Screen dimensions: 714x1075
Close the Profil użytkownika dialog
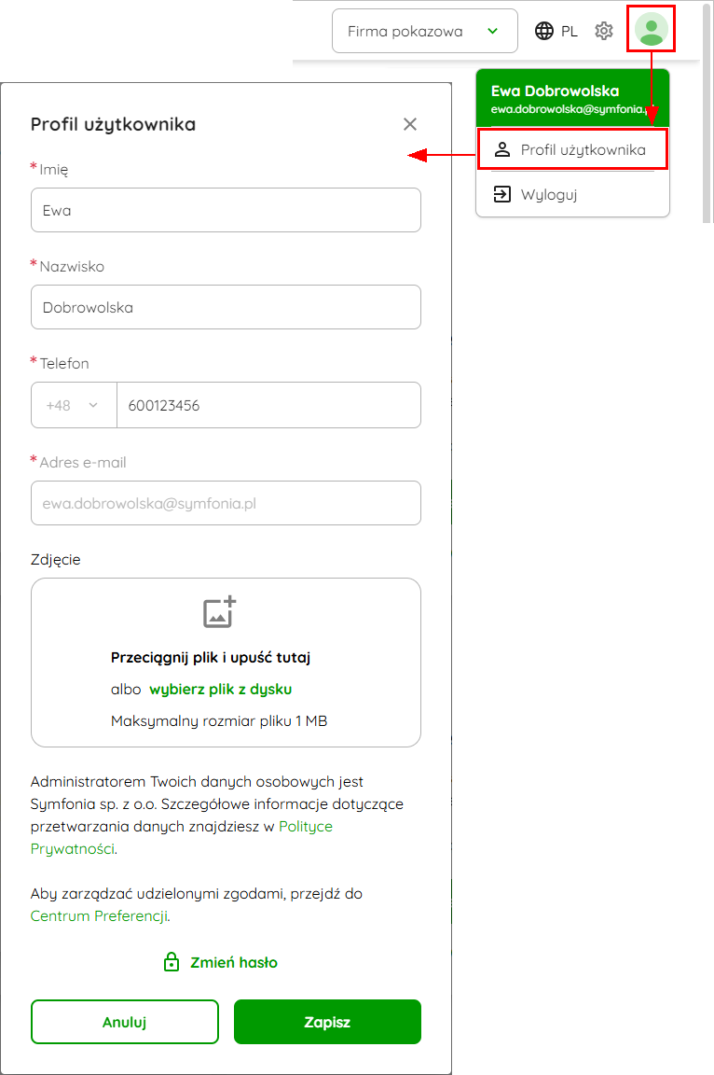pos(410,124)
